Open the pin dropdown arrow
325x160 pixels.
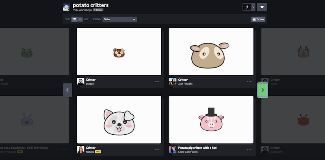tap(253, 7)
